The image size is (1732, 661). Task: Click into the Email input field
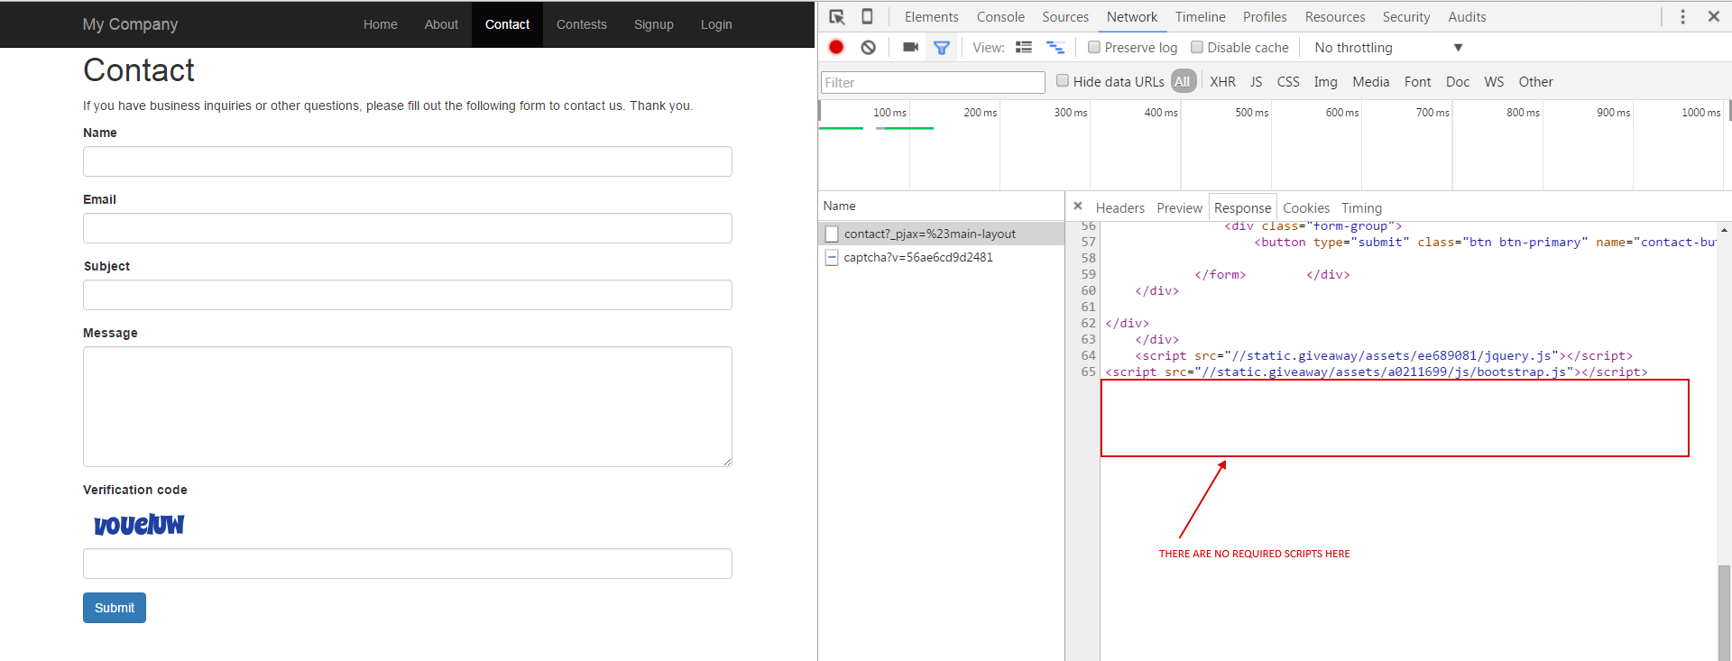pyautogui.click(x=407, y=228)
